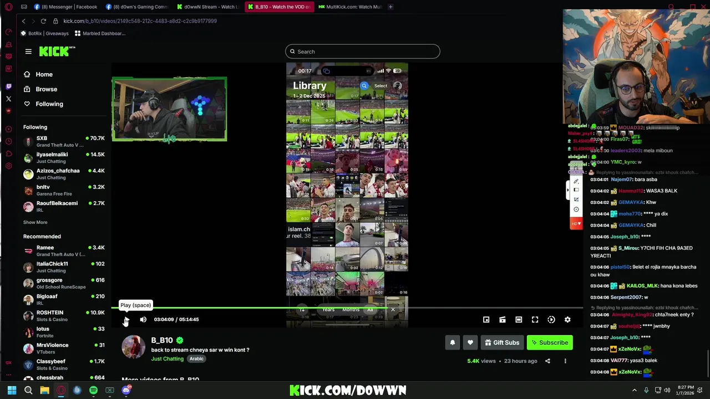Open SXB channel from Following list
Image resolution: width=710 pixels, height=399 pixels.
coord(64,141)
